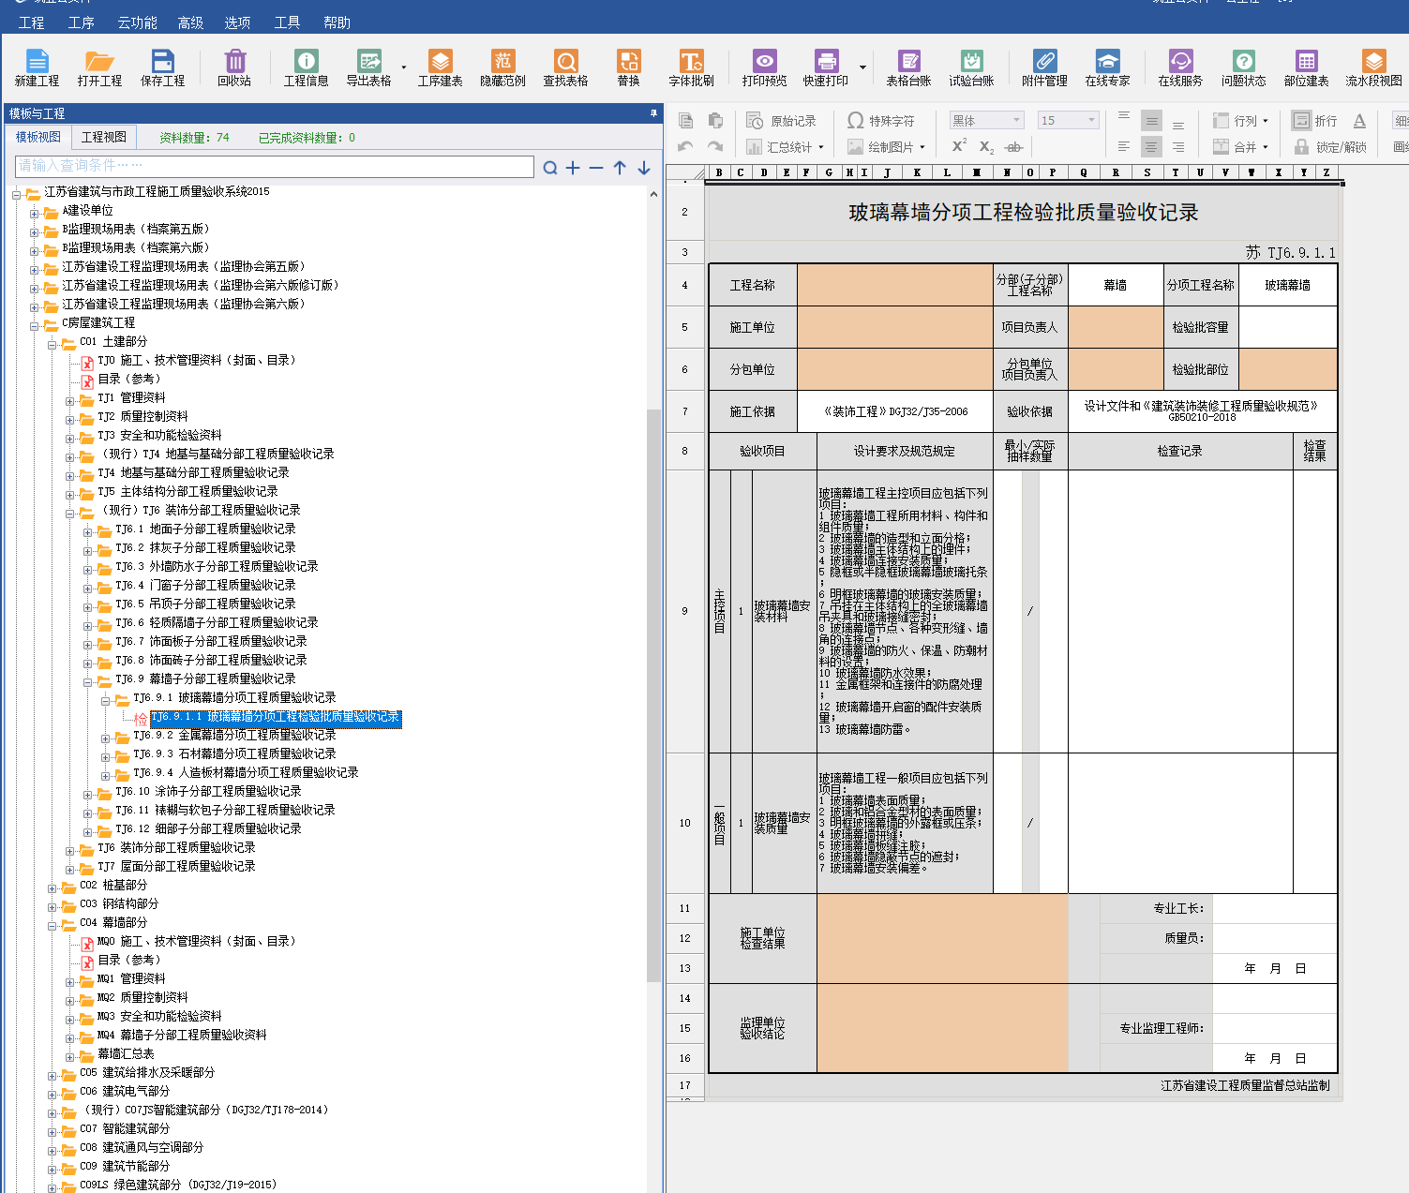Switch to 工程视图 tab
Viewport: 1409px width, 1193px height.
[x=104, y=137]
